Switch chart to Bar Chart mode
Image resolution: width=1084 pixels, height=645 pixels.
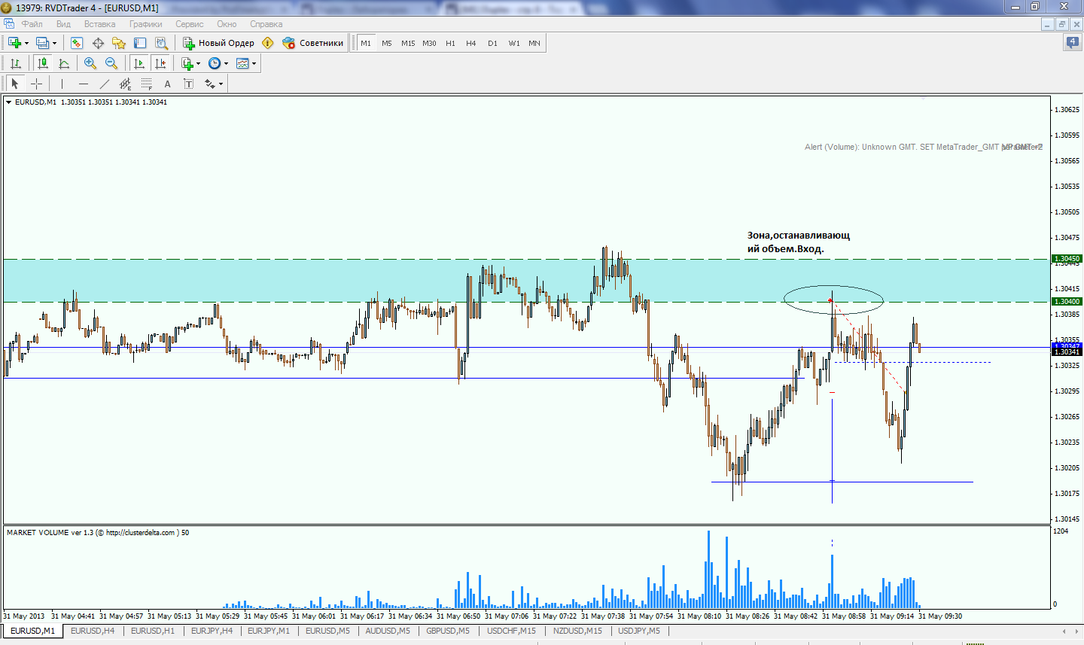(x=15, y=63)
